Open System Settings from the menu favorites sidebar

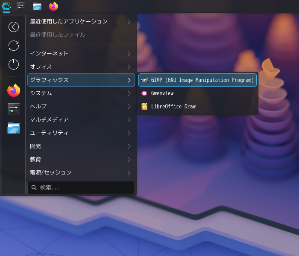click(x=14, y=109)
